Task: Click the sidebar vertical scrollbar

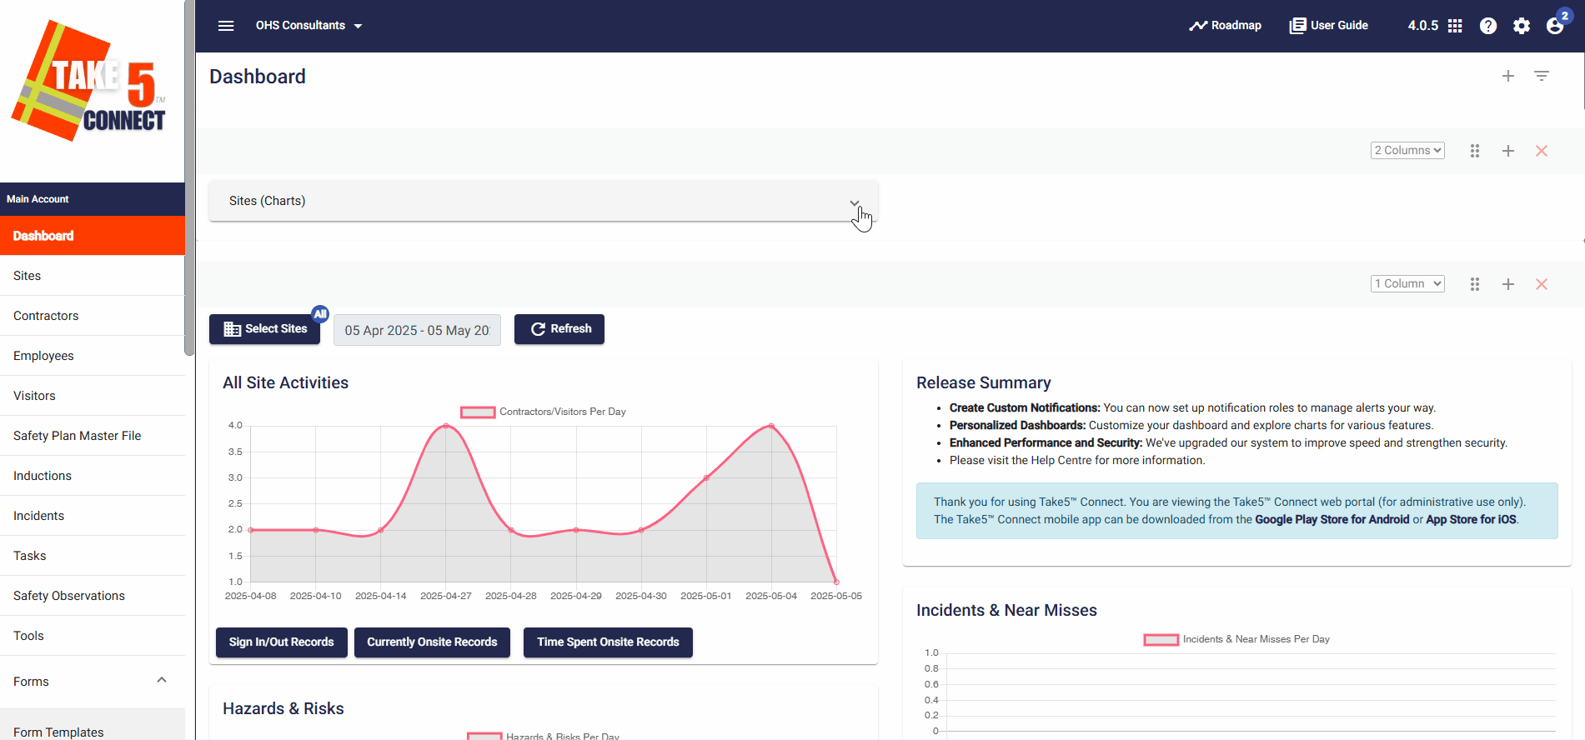Action: pyautogui.click(x=189, y=177)
